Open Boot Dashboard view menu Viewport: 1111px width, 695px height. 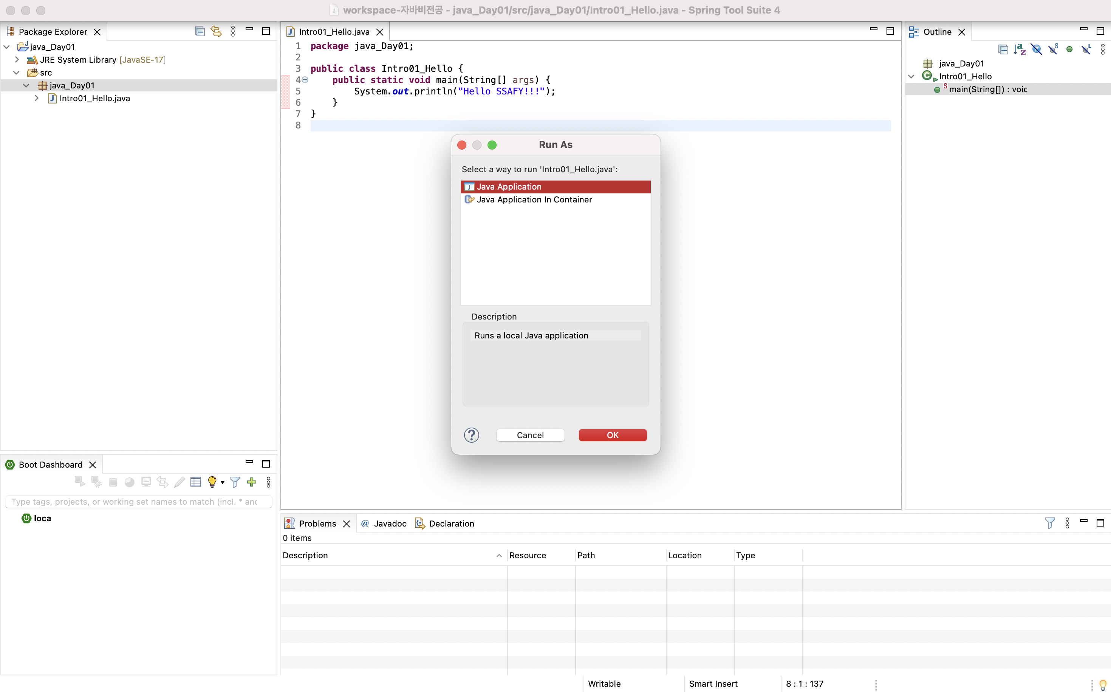point(269,482)
